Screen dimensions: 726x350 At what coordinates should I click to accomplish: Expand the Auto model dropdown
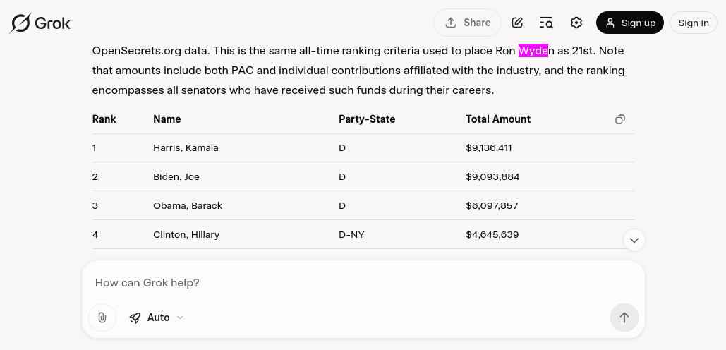click(157, 318)
